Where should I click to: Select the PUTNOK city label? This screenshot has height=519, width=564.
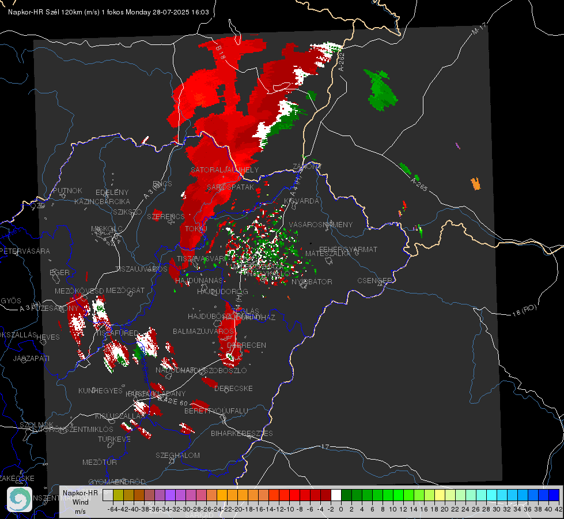(x=67, y=190)
